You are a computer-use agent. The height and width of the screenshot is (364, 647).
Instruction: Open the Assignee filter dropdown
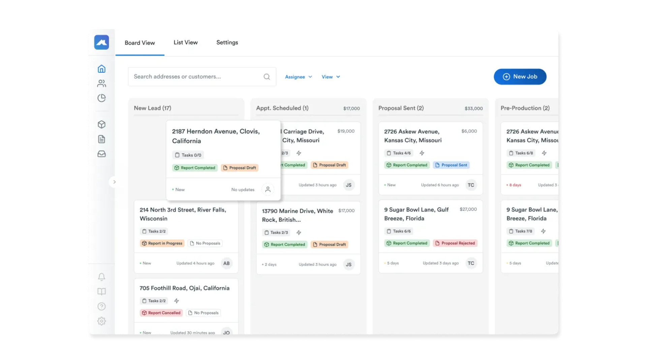(x=299, y=77)
